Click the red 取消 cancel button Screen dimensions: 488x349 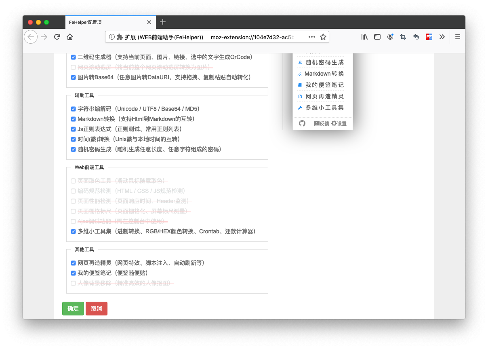pyautogui.click(x=97, y=309)
